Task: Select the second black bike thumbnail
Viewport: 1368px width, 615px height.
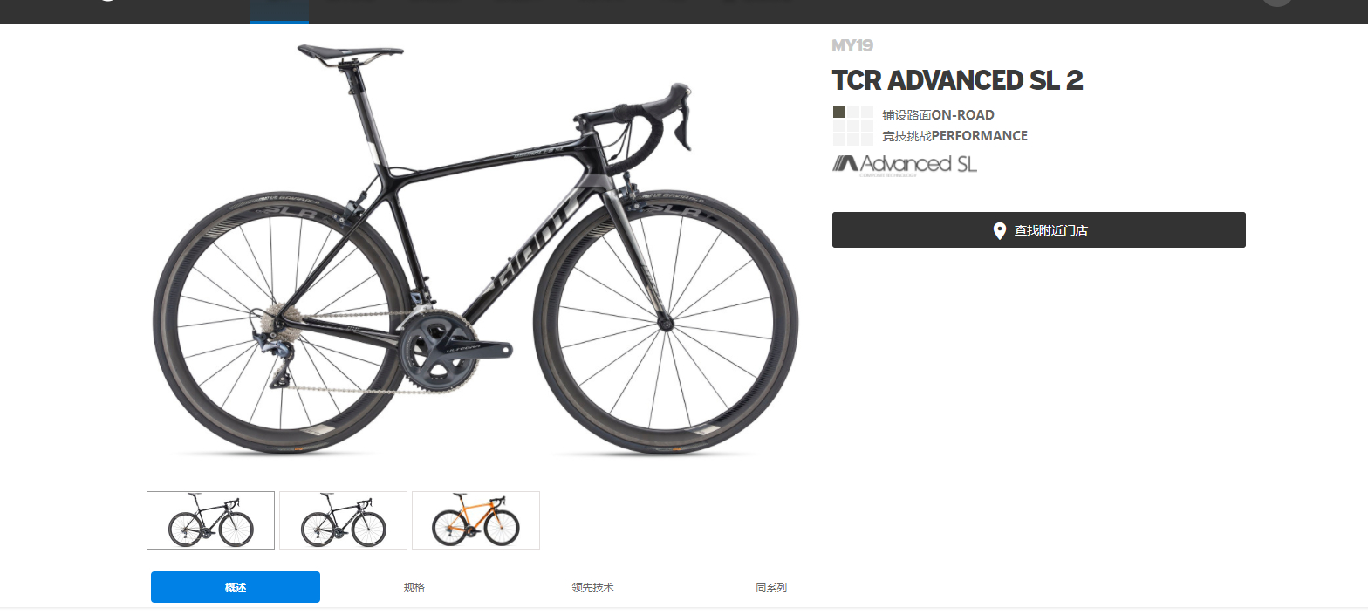Action: pyautogui.click(x=343, y=521)
